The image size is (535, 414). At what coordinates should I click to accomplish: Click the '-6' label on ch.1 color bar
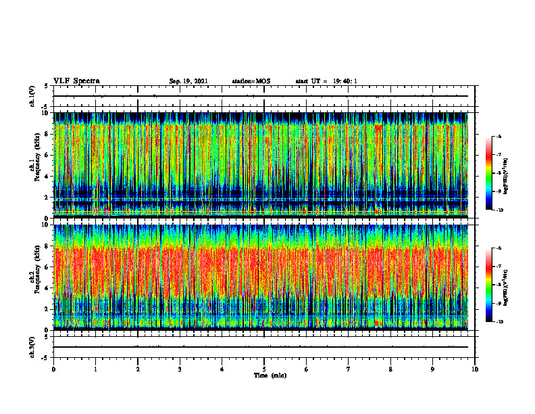click(499, 136)
